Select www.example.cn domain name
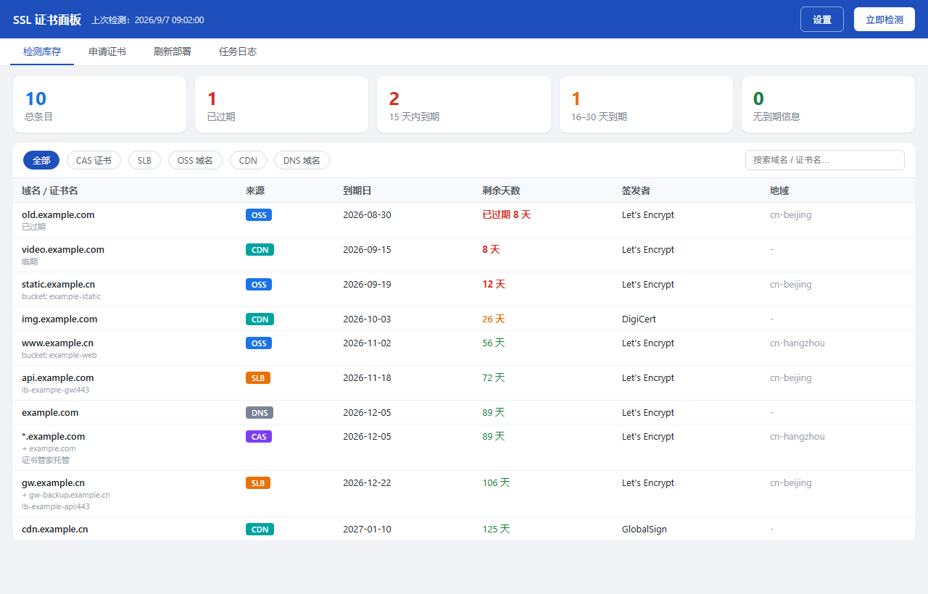Image resolution: width=928 pixels, height=594 pixels. click(57, 343)
